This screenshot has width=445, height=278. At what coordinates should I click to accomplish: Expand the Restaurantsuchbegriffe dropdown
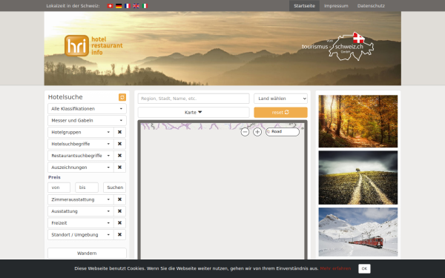(x=81, y=156)
